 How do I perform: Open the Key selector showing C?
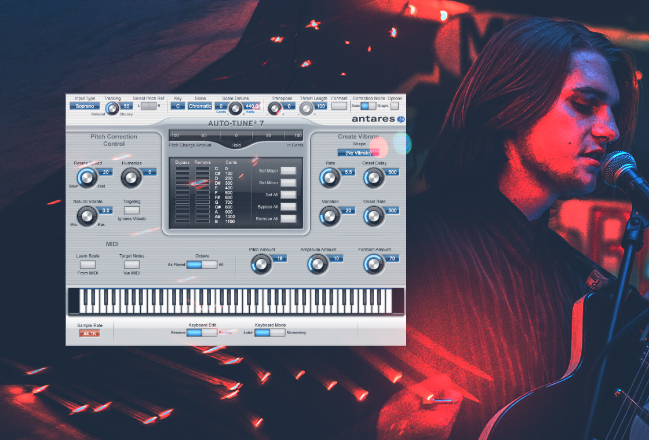177,106
